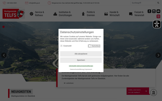
Task: Select the second carousel dot
Action: (7, 27)
